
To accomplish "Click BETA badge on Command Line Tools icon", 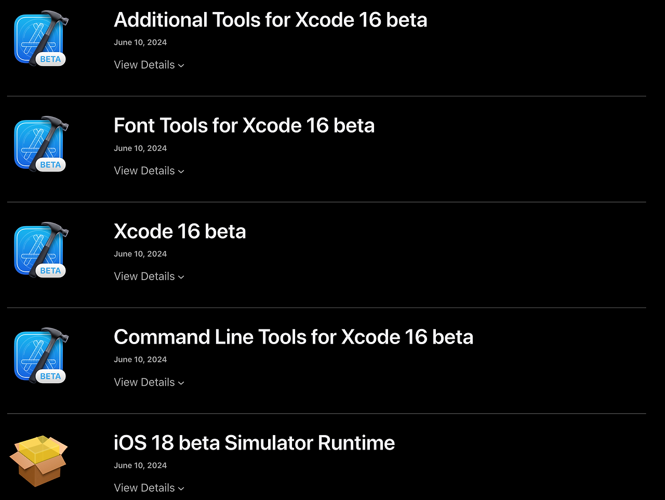I will [50, 376].
